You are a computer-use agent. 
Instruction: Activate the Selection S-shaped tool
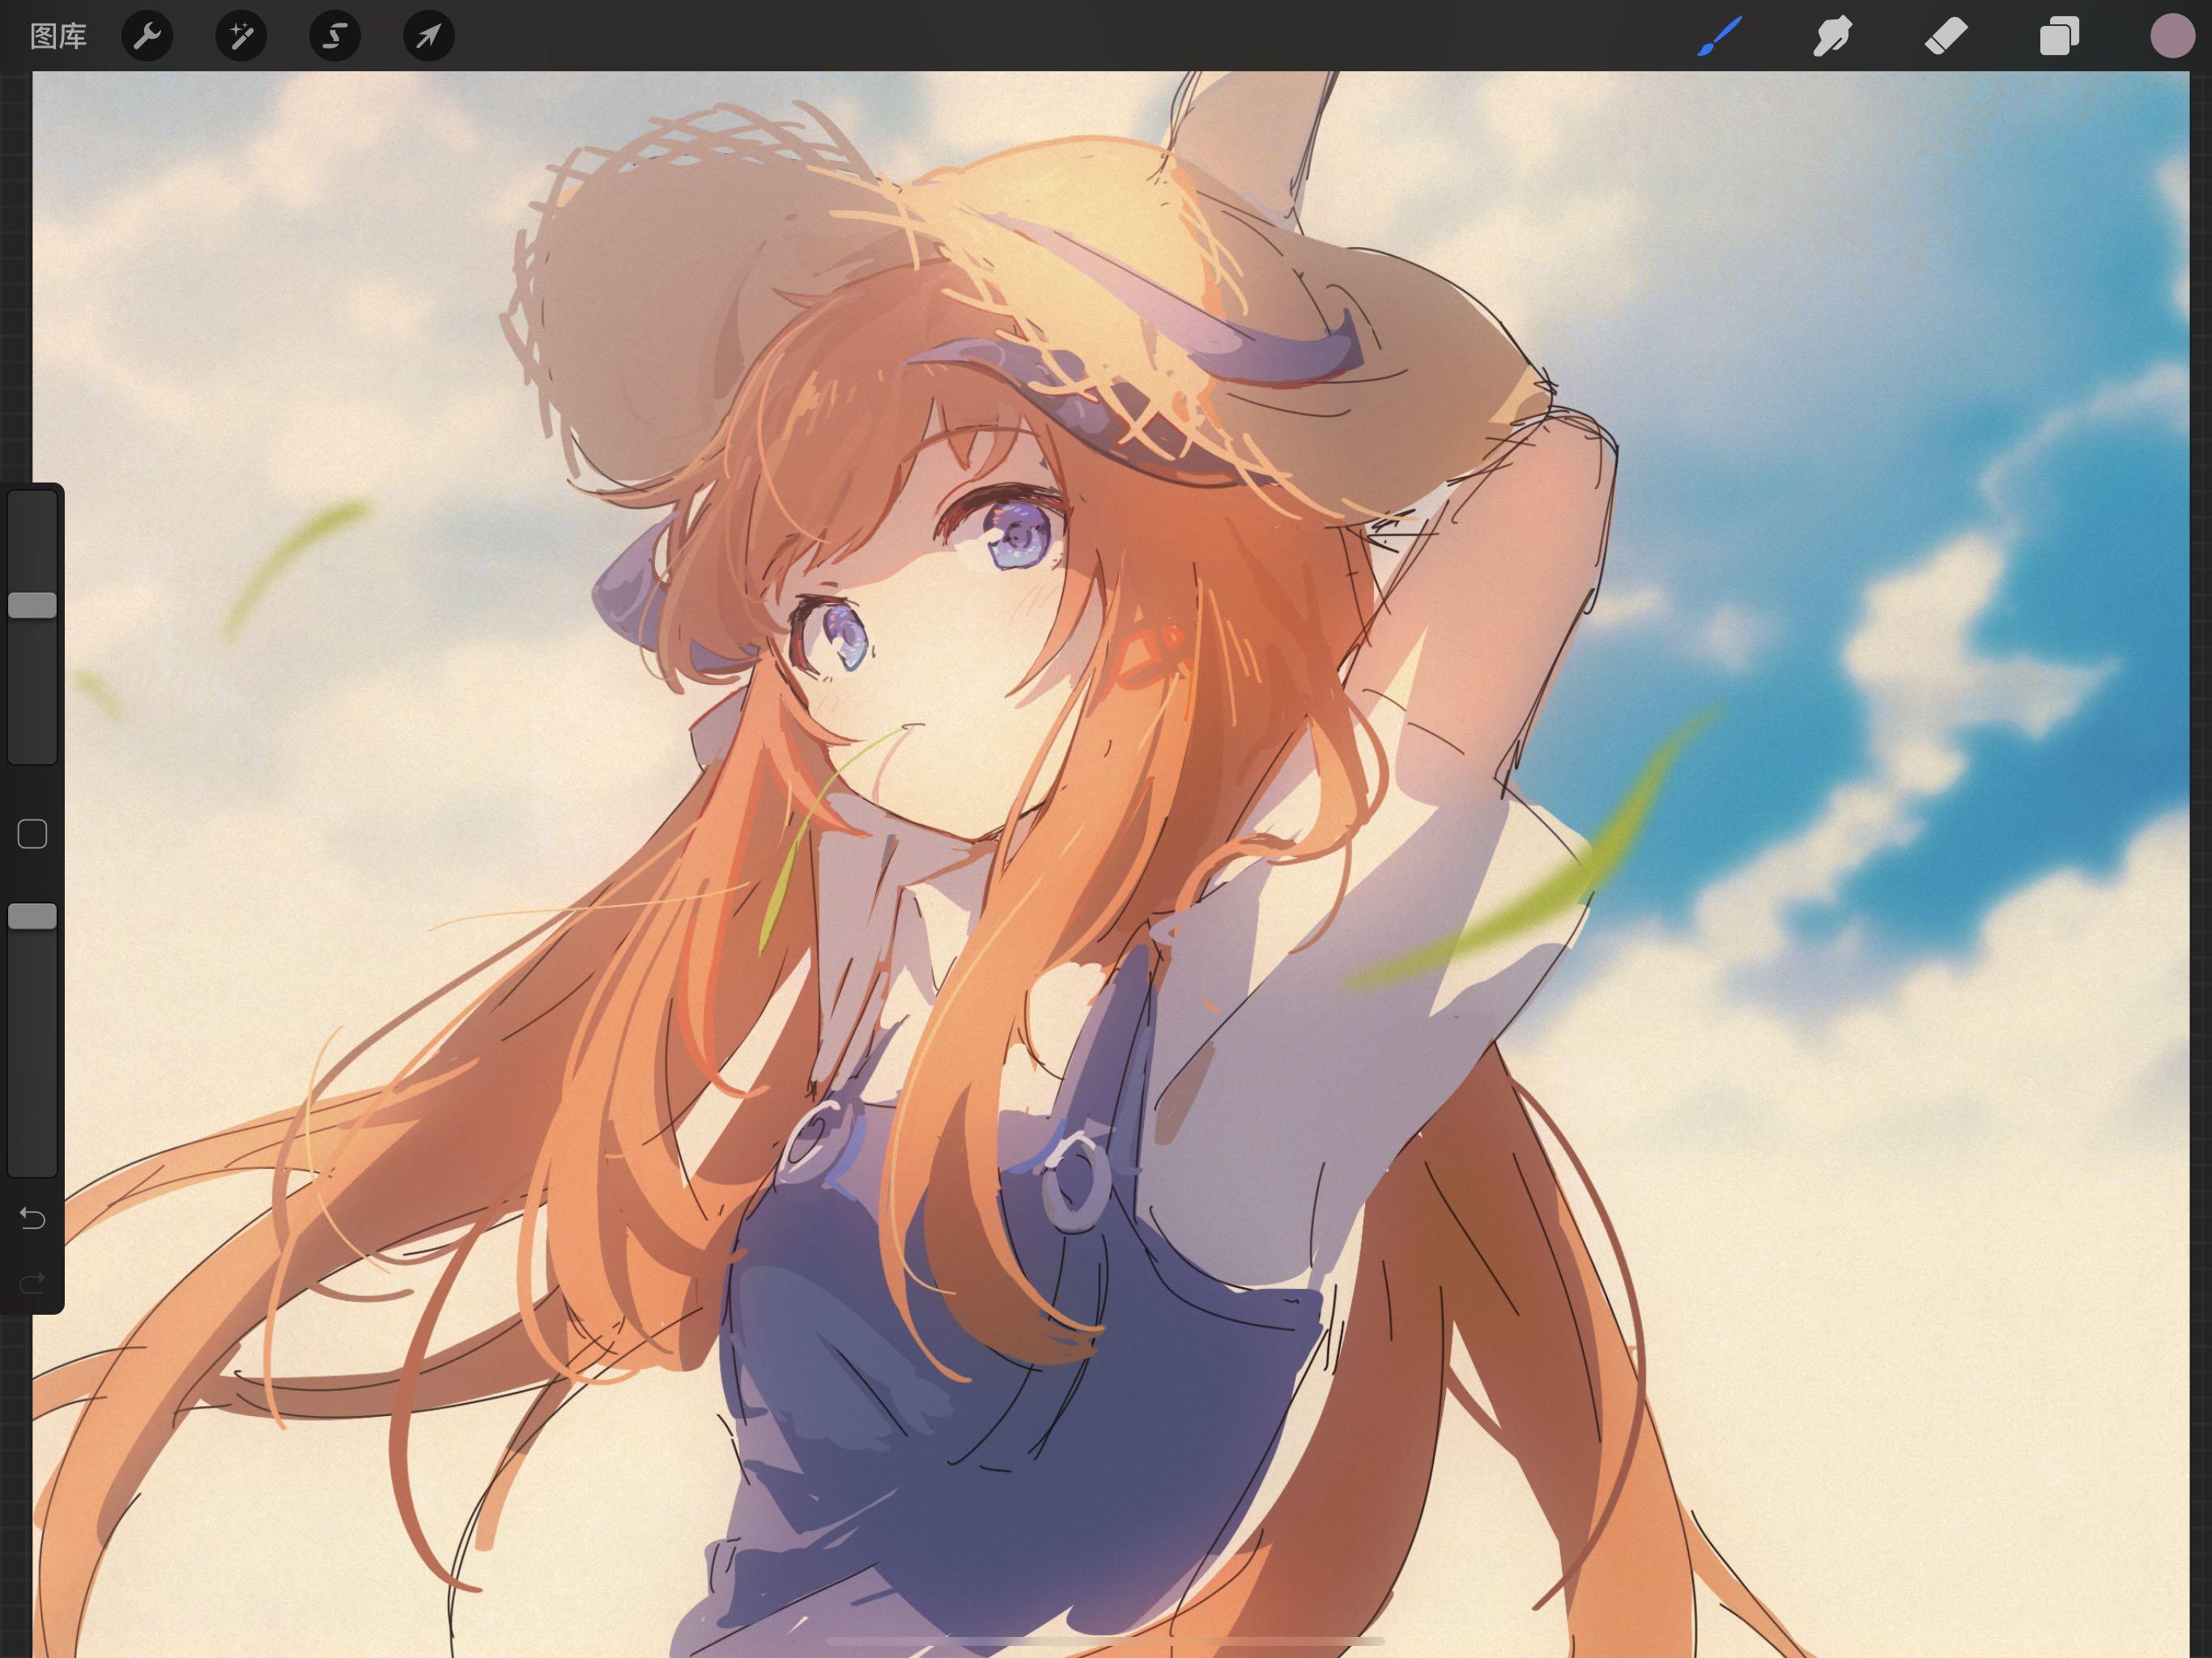334,37
